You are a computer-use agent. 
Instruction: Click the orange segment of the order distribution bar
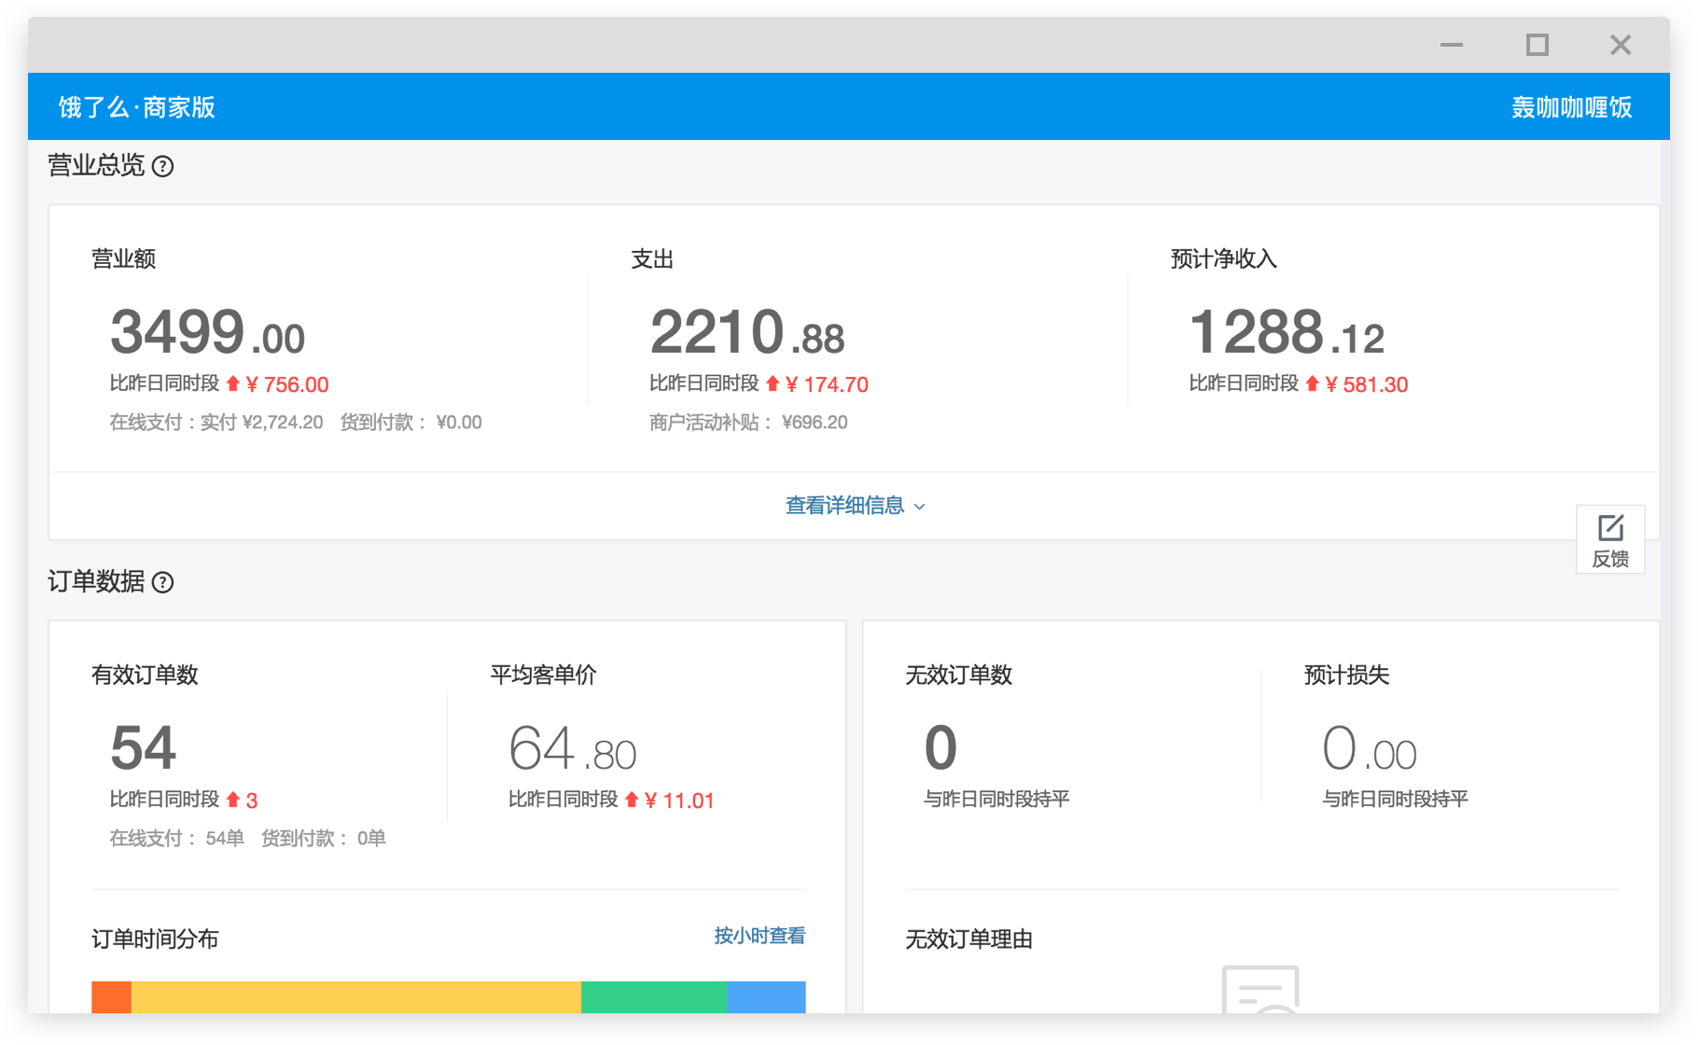109,997
